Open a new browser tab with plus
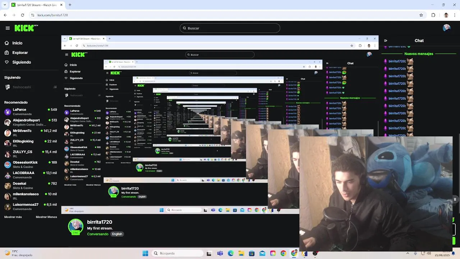This screenshot has width=460, height=259. [x=70, y=5]
